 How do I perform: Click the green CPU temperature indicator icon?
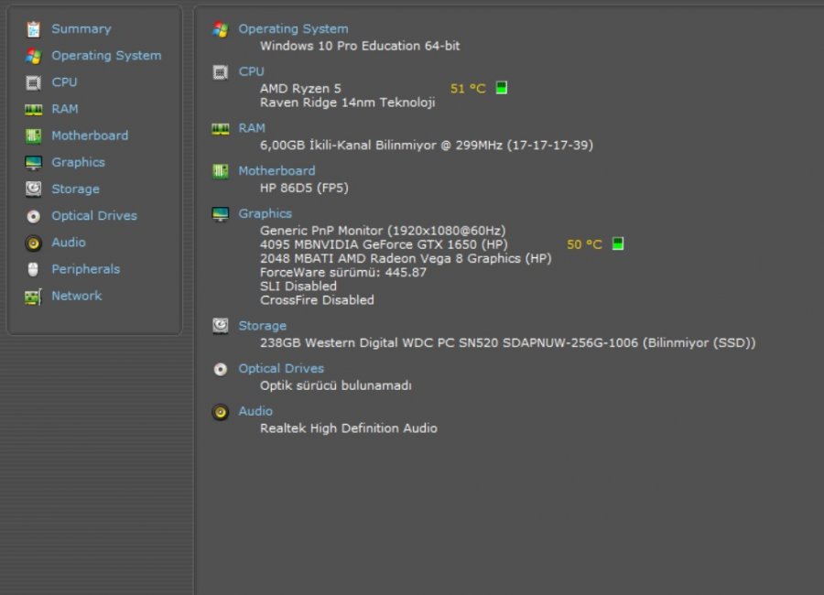(502, 88)
